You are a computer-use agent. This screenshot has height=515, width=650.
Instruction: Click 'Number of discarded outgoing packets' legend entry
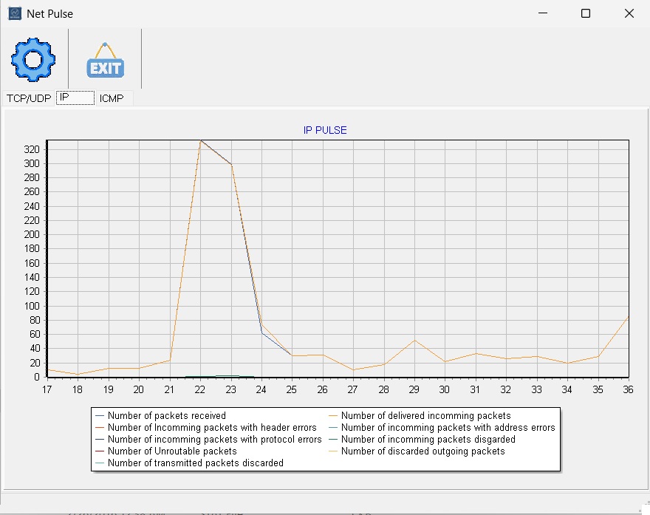pos(422,451)
